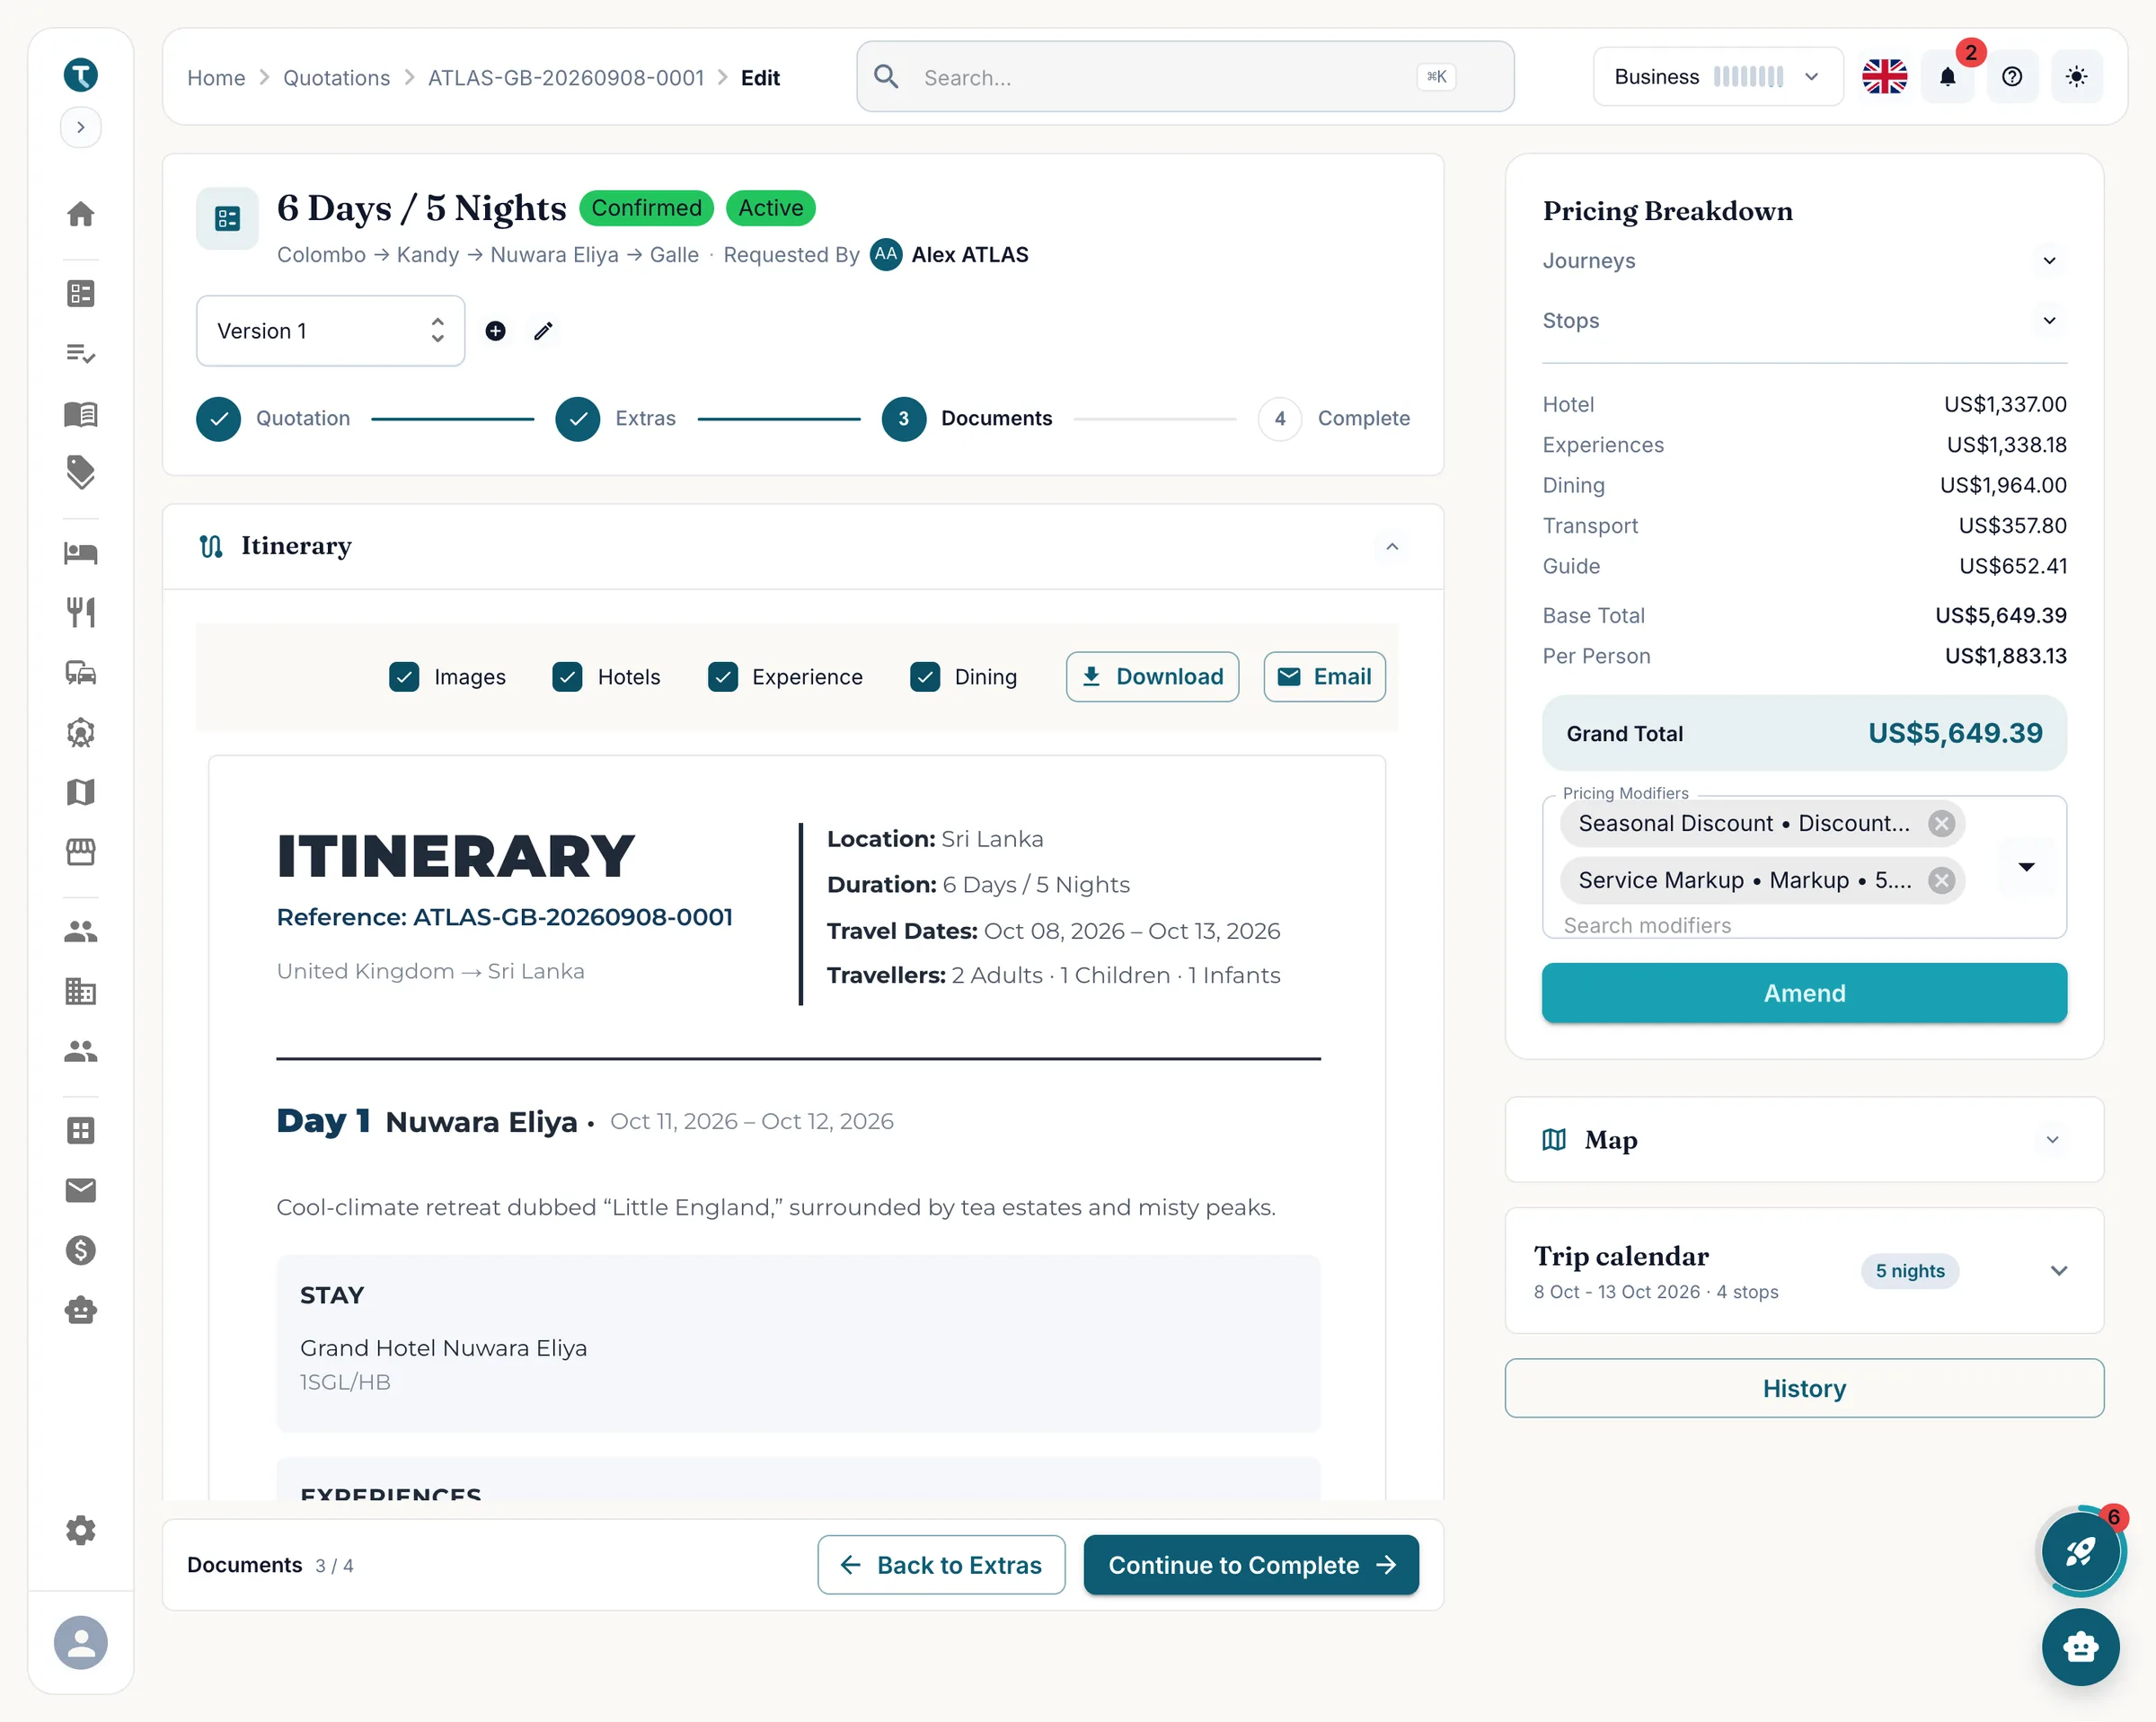Open the rocket launcher floating button
2156x1722 pixels.
pos(2081,1551)
